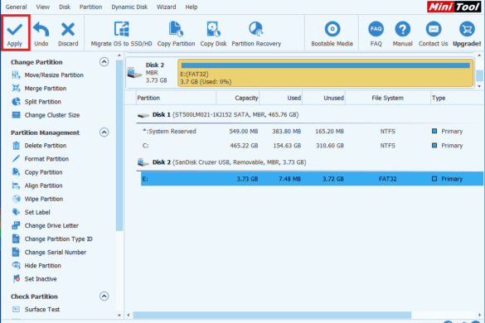Viewport: 485px width, 323px height.
Task: Open the Copy Disk wizard
Action: (x=213, y=34)
